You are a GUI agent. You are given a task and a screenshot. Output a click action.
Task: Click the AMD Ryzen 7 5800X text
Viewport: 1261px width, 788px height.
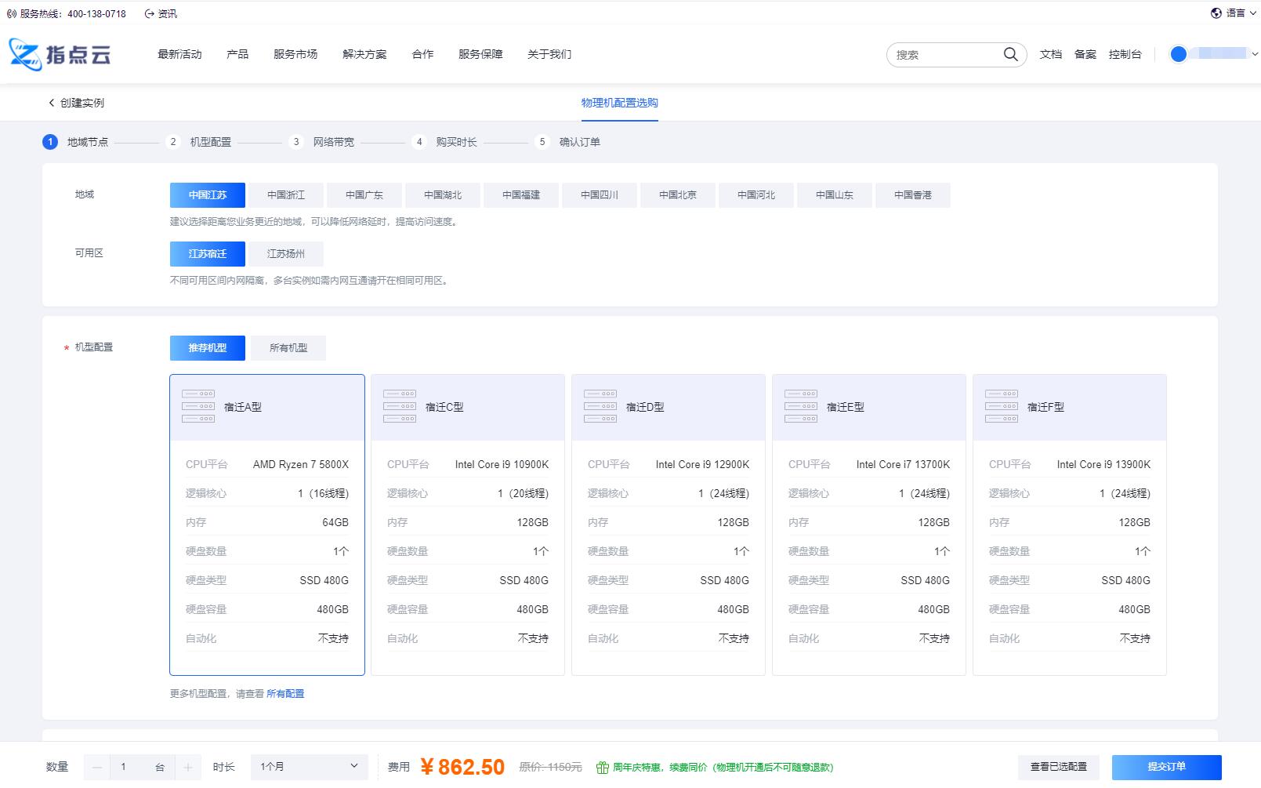300,464
